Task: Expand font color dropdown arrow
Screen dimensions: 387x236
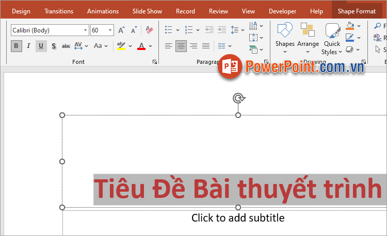Action: click(x=151, y=46)
